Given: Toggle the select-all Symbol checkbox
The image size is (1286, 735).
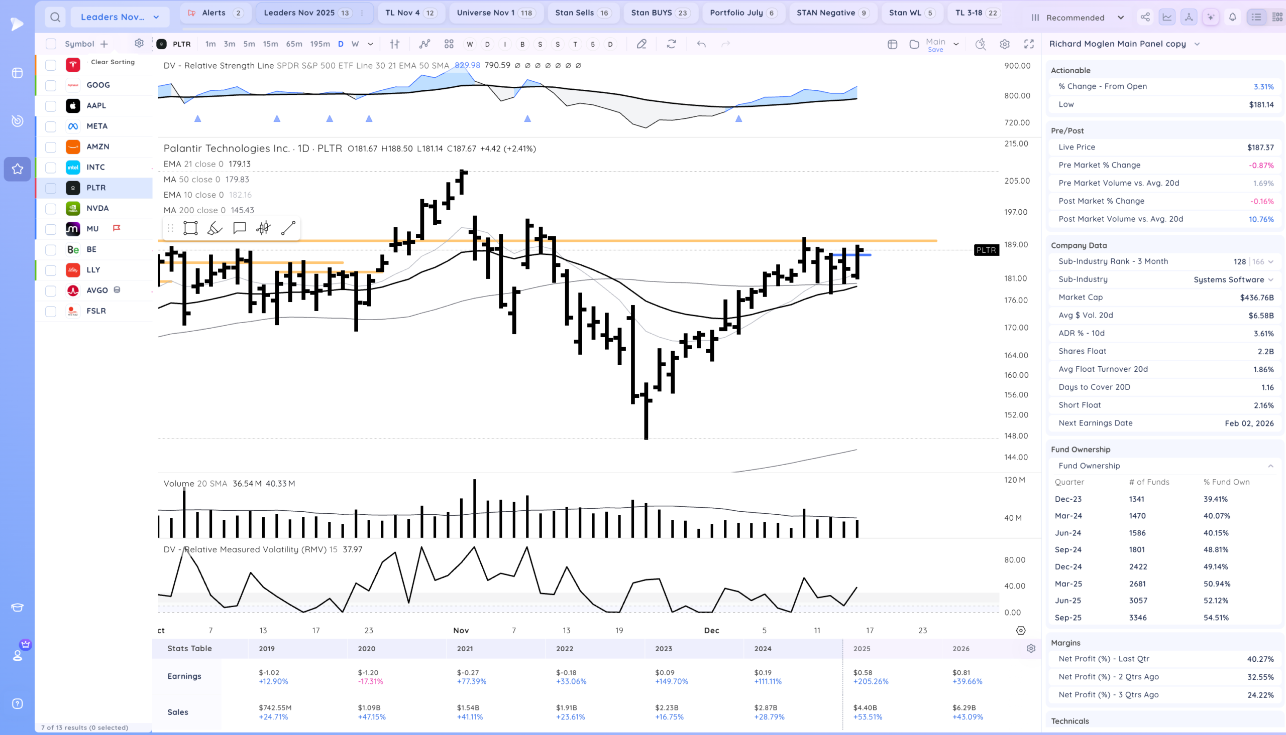Looking at the screenshot, I should click(51, 44).
